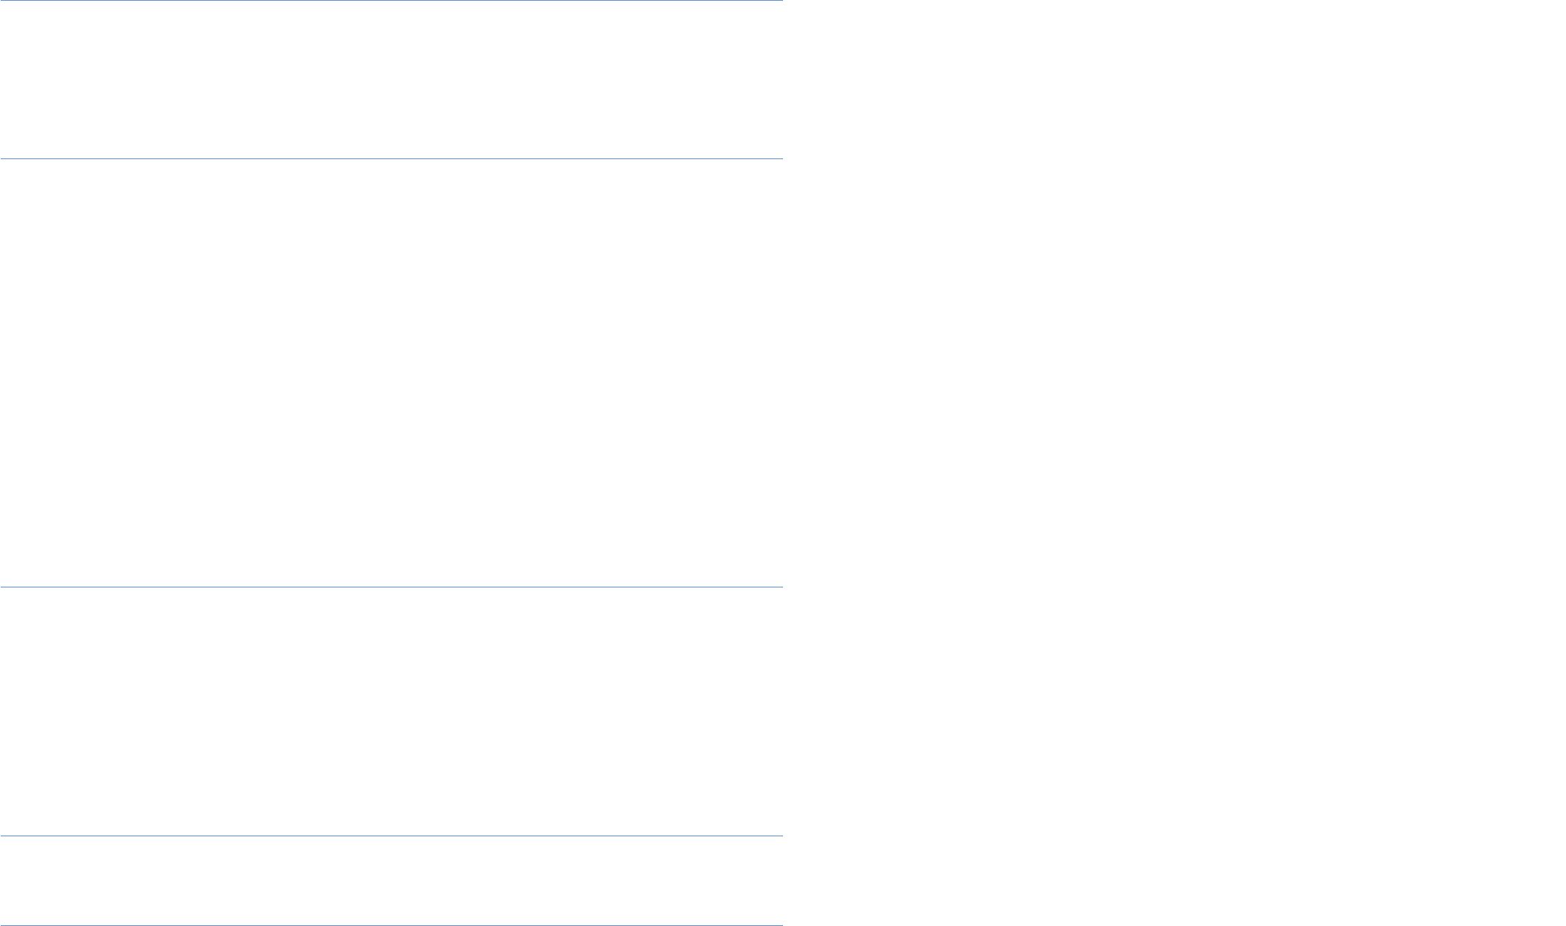
Task: Click the large blank section between middle dividers
Action: pos(392,373)
